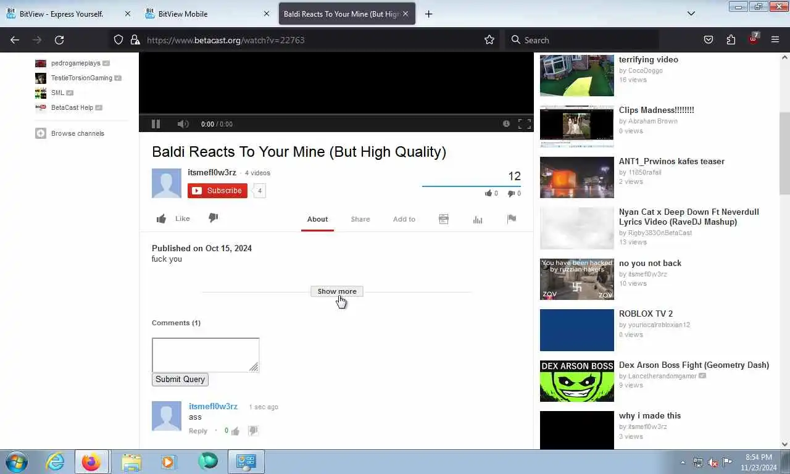Click the Submit Query comment button
Viewport: 790px width, 474px height.
(x=180, y=379)
